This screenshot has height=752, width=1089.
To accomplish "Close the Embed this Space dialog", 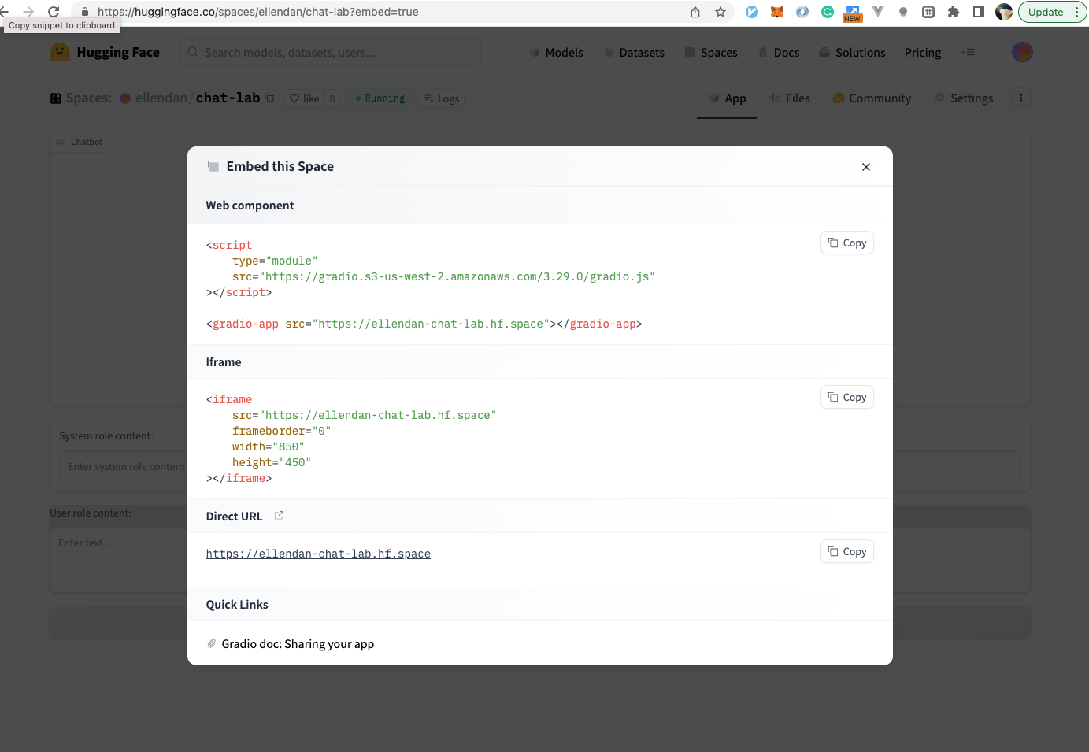I will [x=865, y=167].
